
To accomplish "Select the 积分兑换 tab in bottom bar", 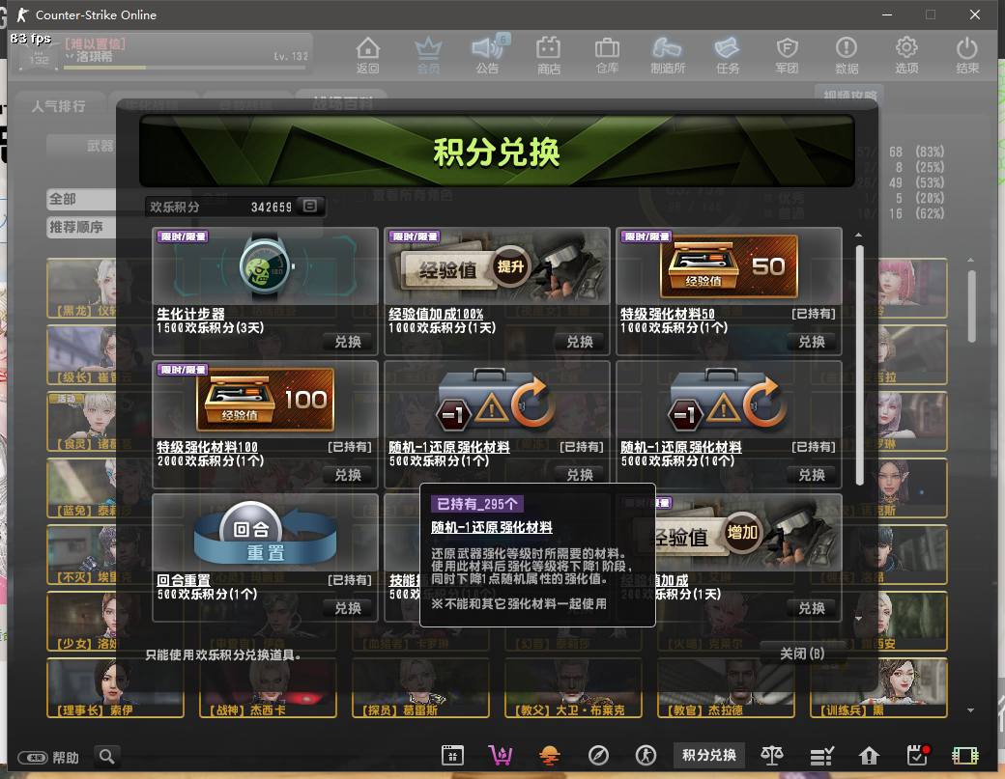I will pos(709,755).
